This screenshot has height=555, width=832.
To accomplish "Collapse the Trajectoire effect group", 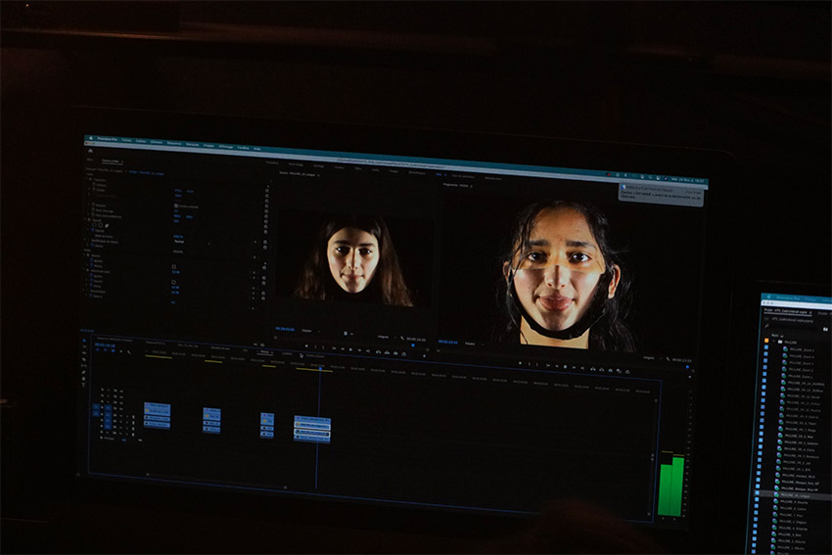I will 87,179.
